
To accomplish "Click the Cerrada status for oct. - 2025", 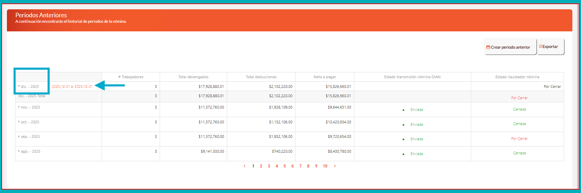I will [x=519, y=124].
